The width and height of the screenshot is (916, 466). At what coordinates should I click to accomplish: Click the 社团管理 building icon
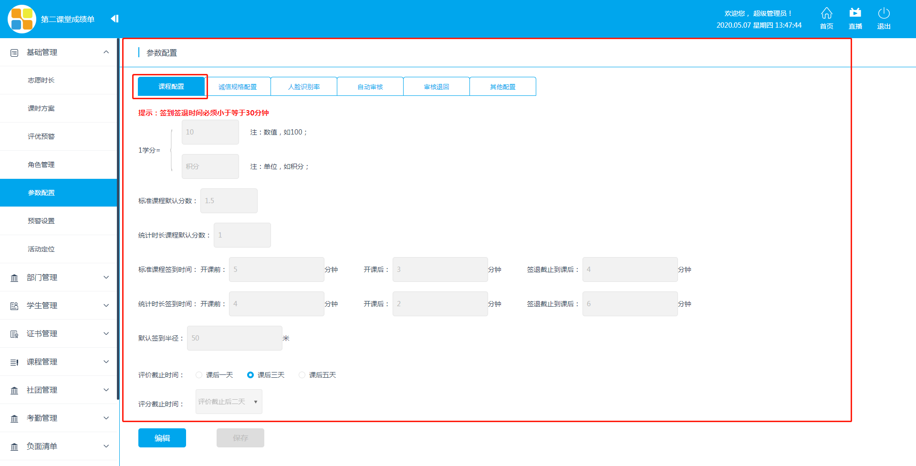click(x=14, y=390)
